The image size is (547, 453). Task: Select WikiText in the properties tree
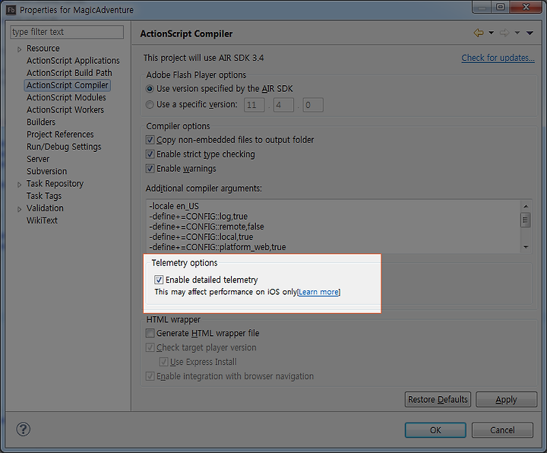point(42,220)
